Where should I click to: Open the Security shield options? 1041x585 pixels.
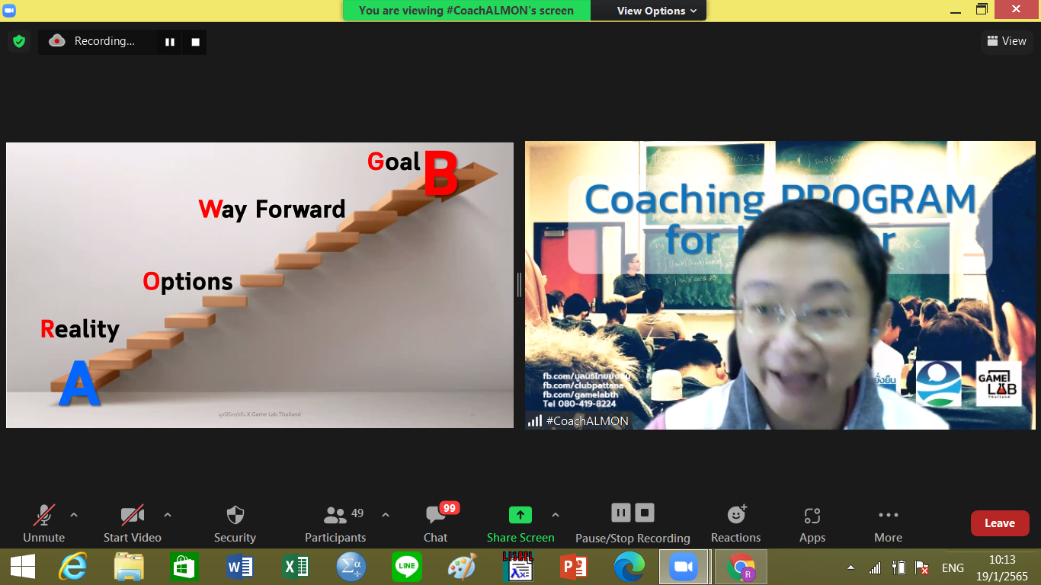point(235,523)
